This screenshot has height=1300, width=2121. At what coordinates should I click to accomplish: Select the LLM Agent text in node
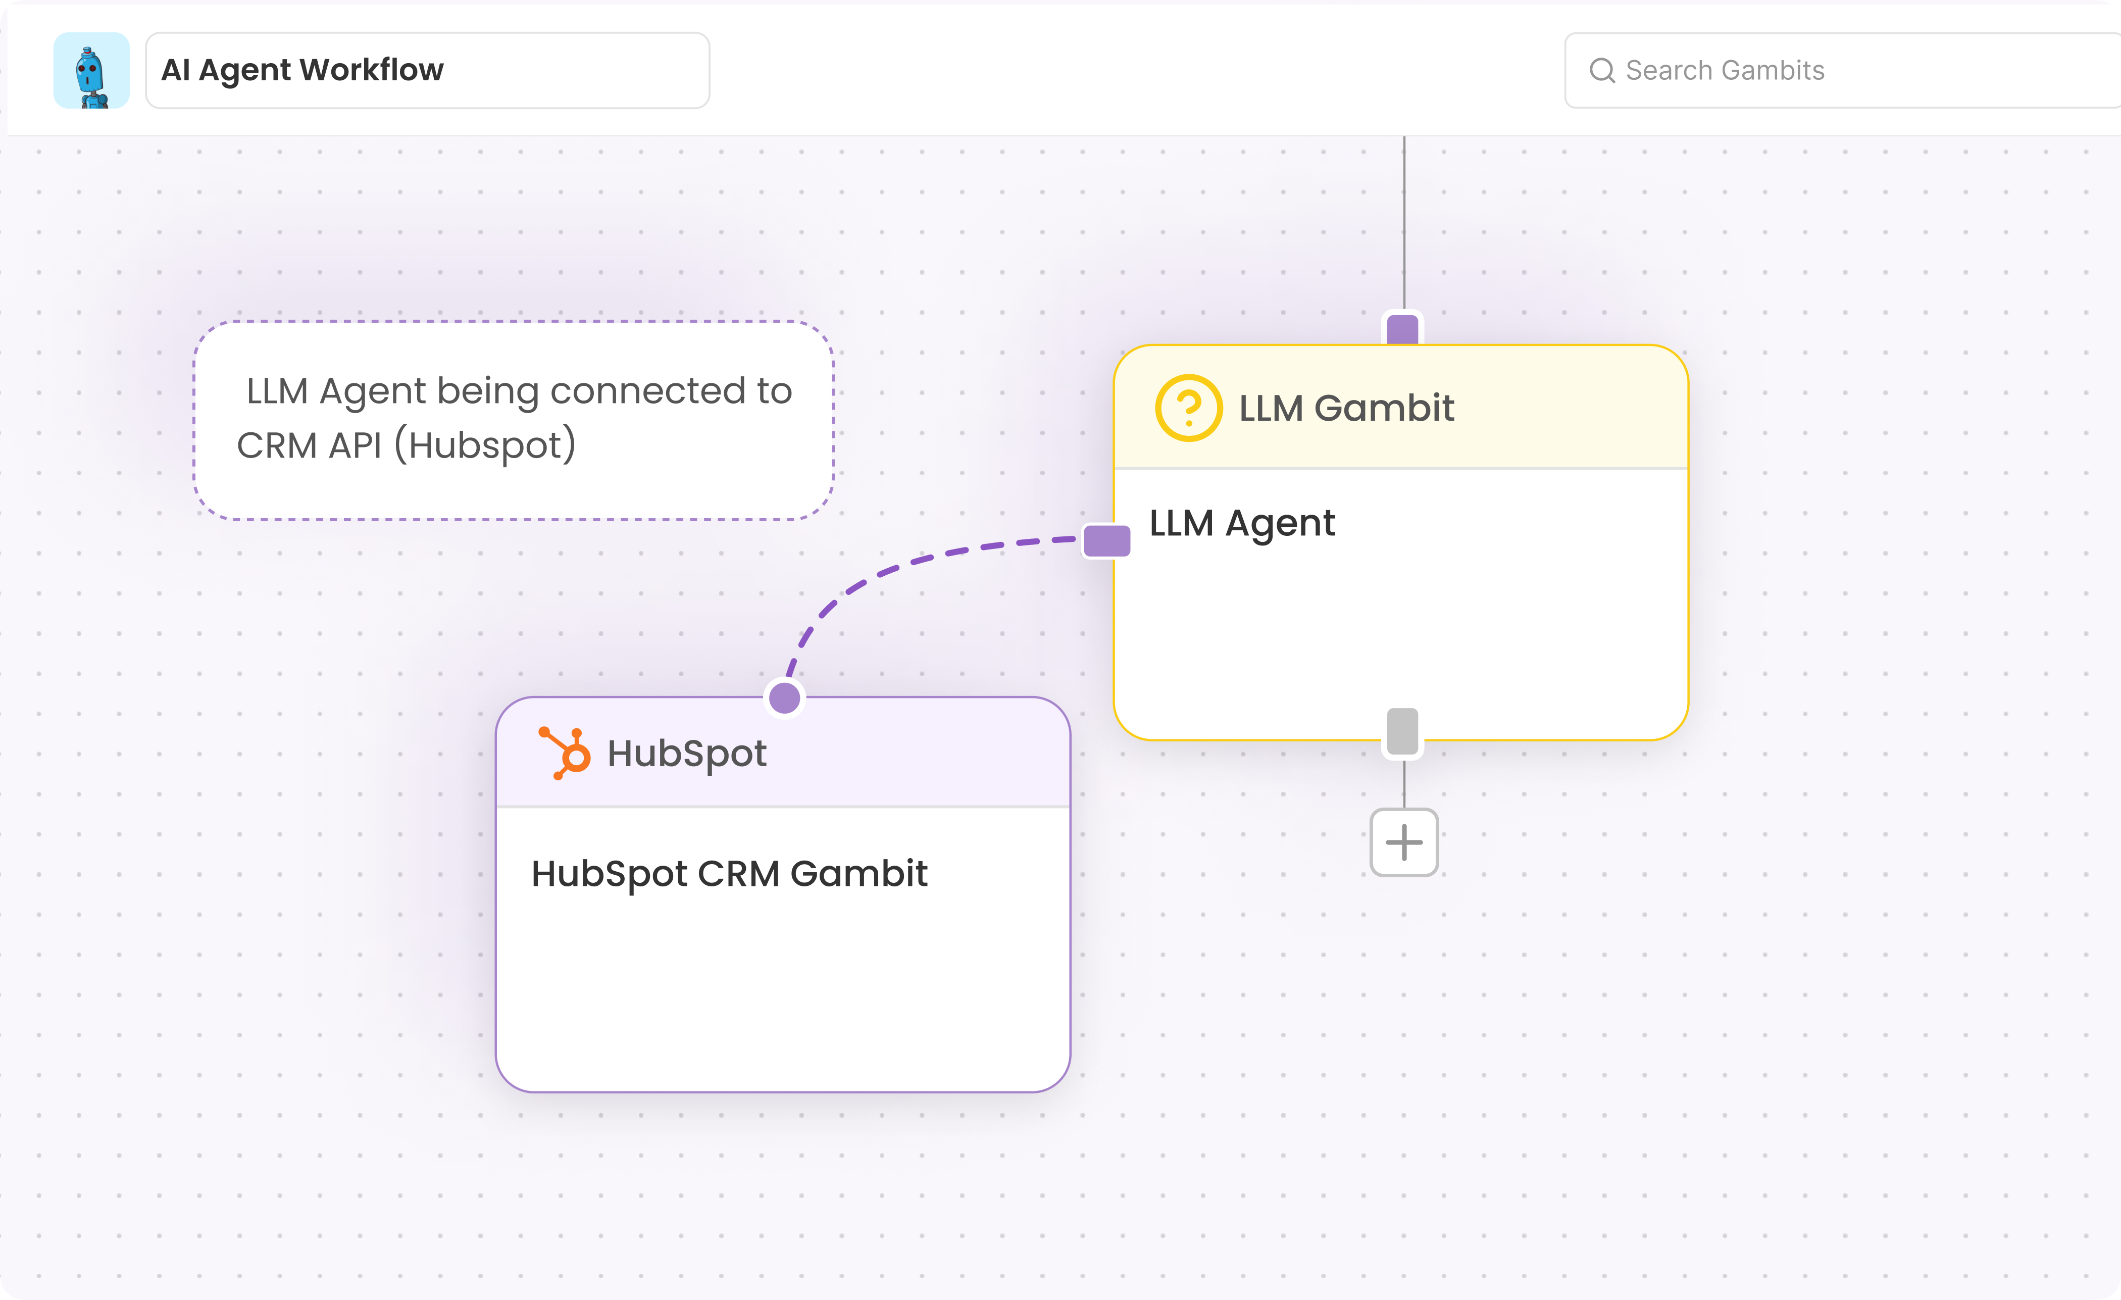point(1242,523)
